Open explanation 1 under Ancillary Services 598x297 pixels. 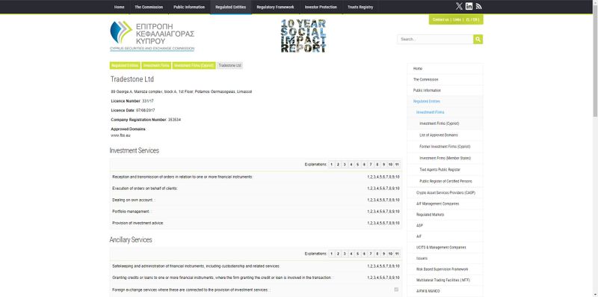point(331,254)
